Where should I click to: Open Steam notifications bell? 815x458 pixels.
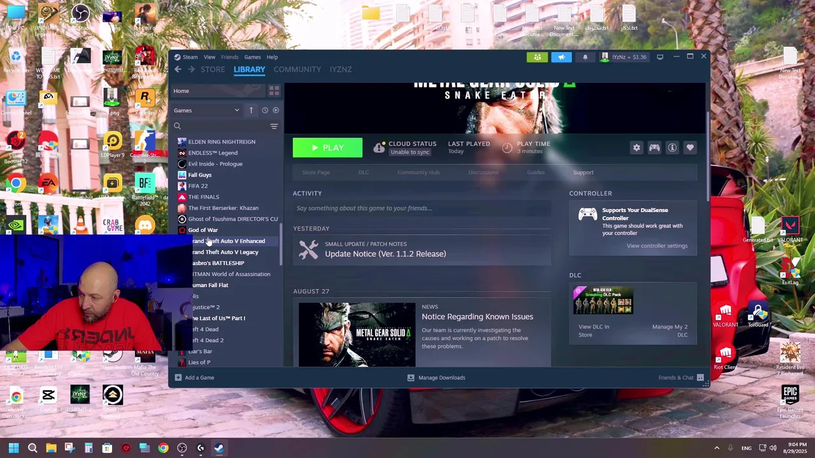pos(585,57)
